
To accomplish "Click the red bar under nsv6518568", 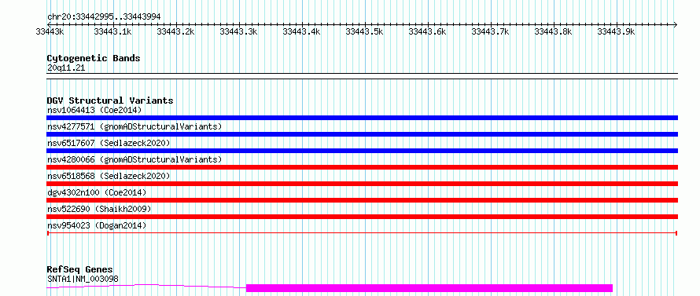I will [x=362, y=184].
